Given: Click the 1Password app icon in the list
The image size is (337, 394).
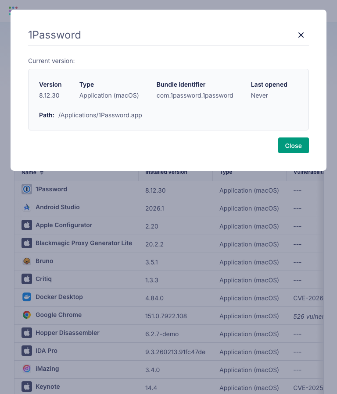Looking at the screenshot, I should [27, 189].
